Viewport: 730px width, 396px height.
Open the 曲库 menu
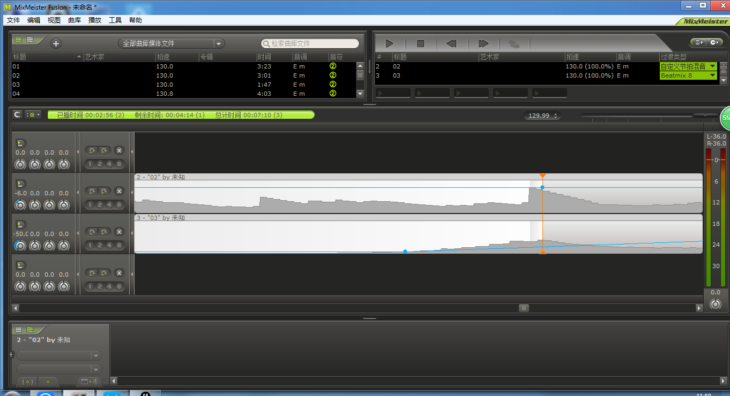coord(75,20)
